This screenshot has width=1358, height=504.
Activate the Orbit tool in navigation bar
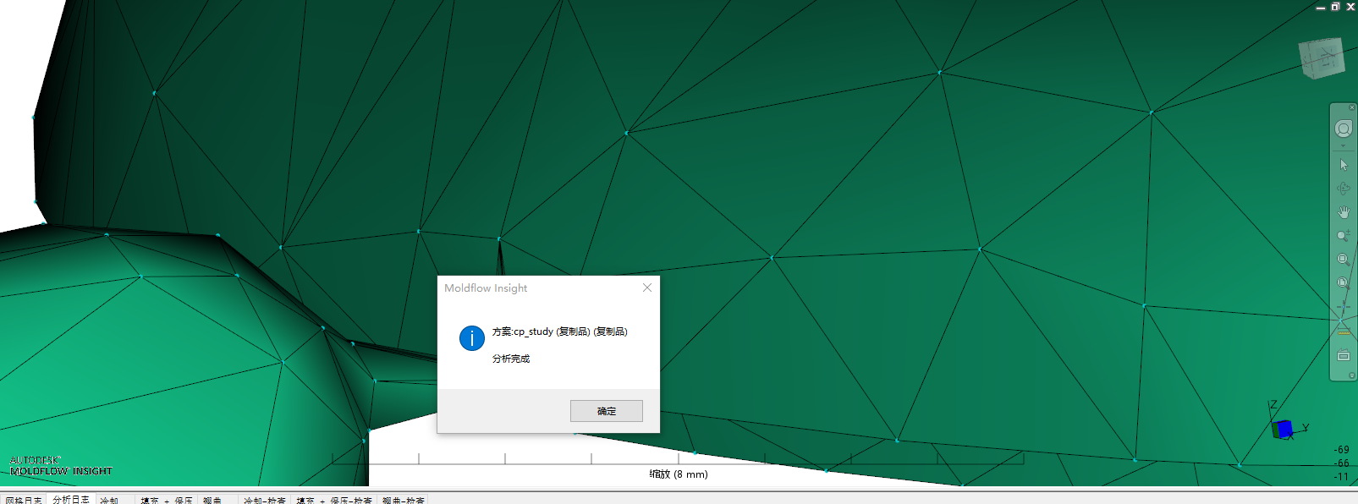tap(1343, 189)
